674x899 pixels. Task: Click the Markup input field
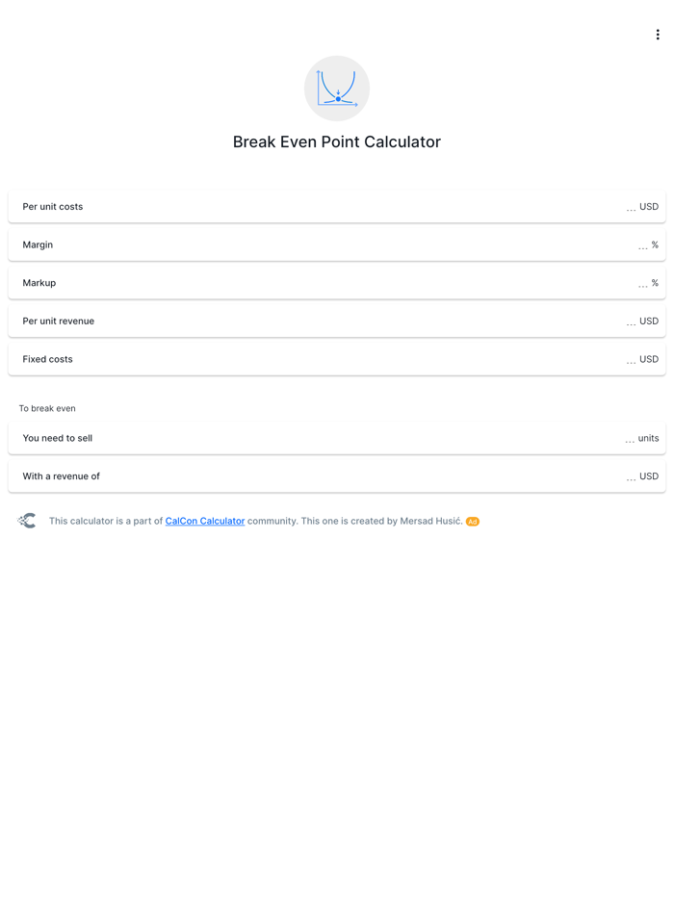(x=385, y=283)
